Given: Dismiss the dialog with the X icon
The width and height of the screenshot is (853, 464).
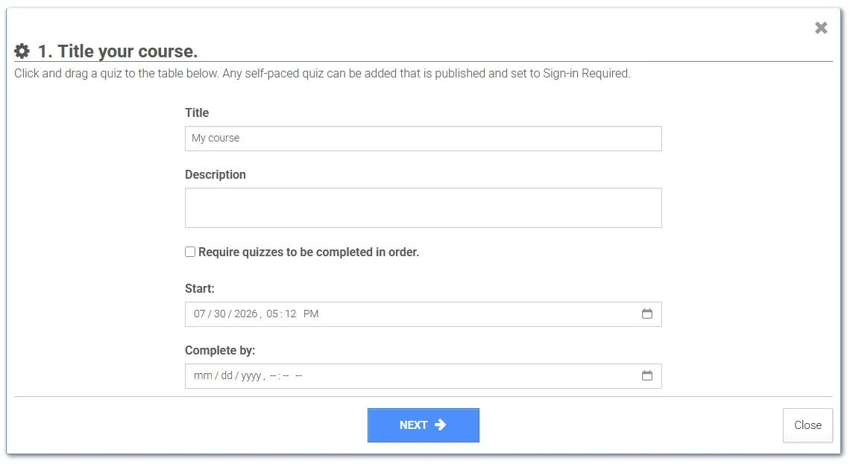Looking at the screenshot, I should 821,28.
